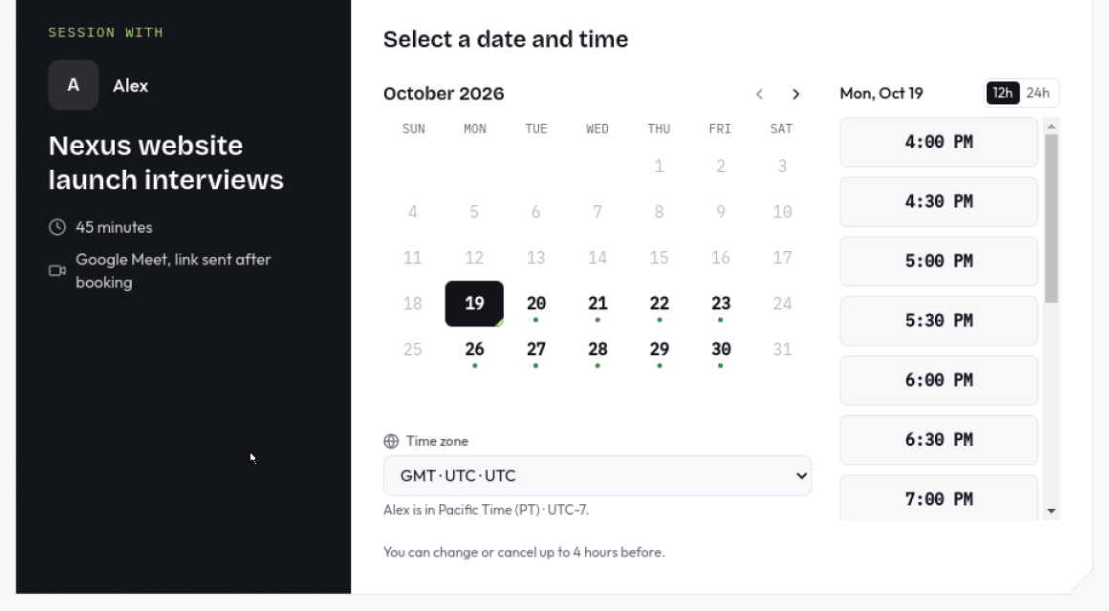Click the globe icon beside Time zone
Screen dimensions: 1109x611
(x=391, y=441)
